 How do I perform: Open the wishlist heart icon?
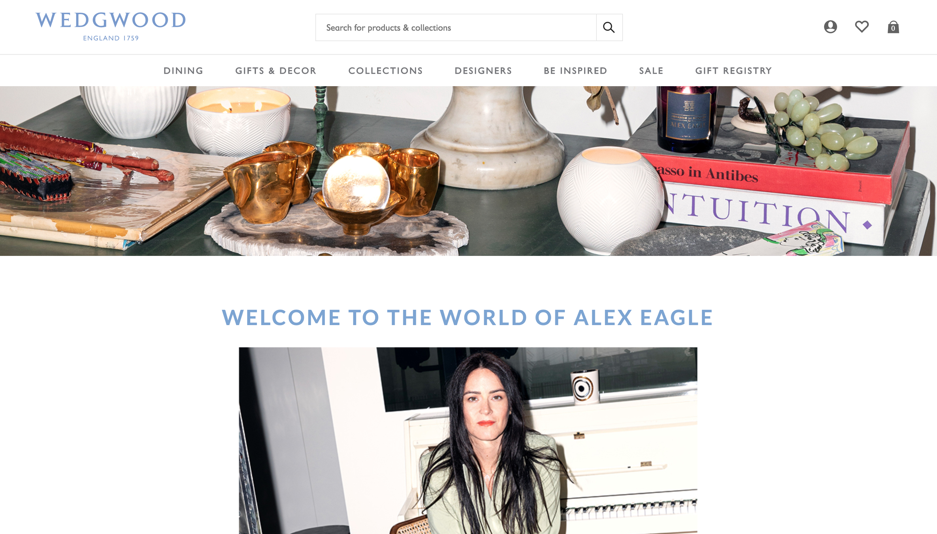point(862,27)
